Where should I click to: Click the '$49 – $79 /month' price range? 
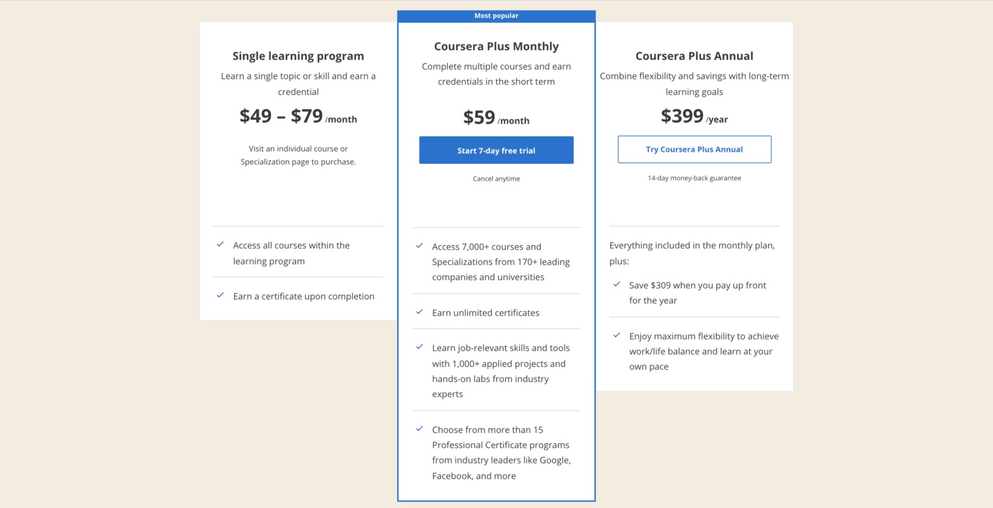pos(298,116)
